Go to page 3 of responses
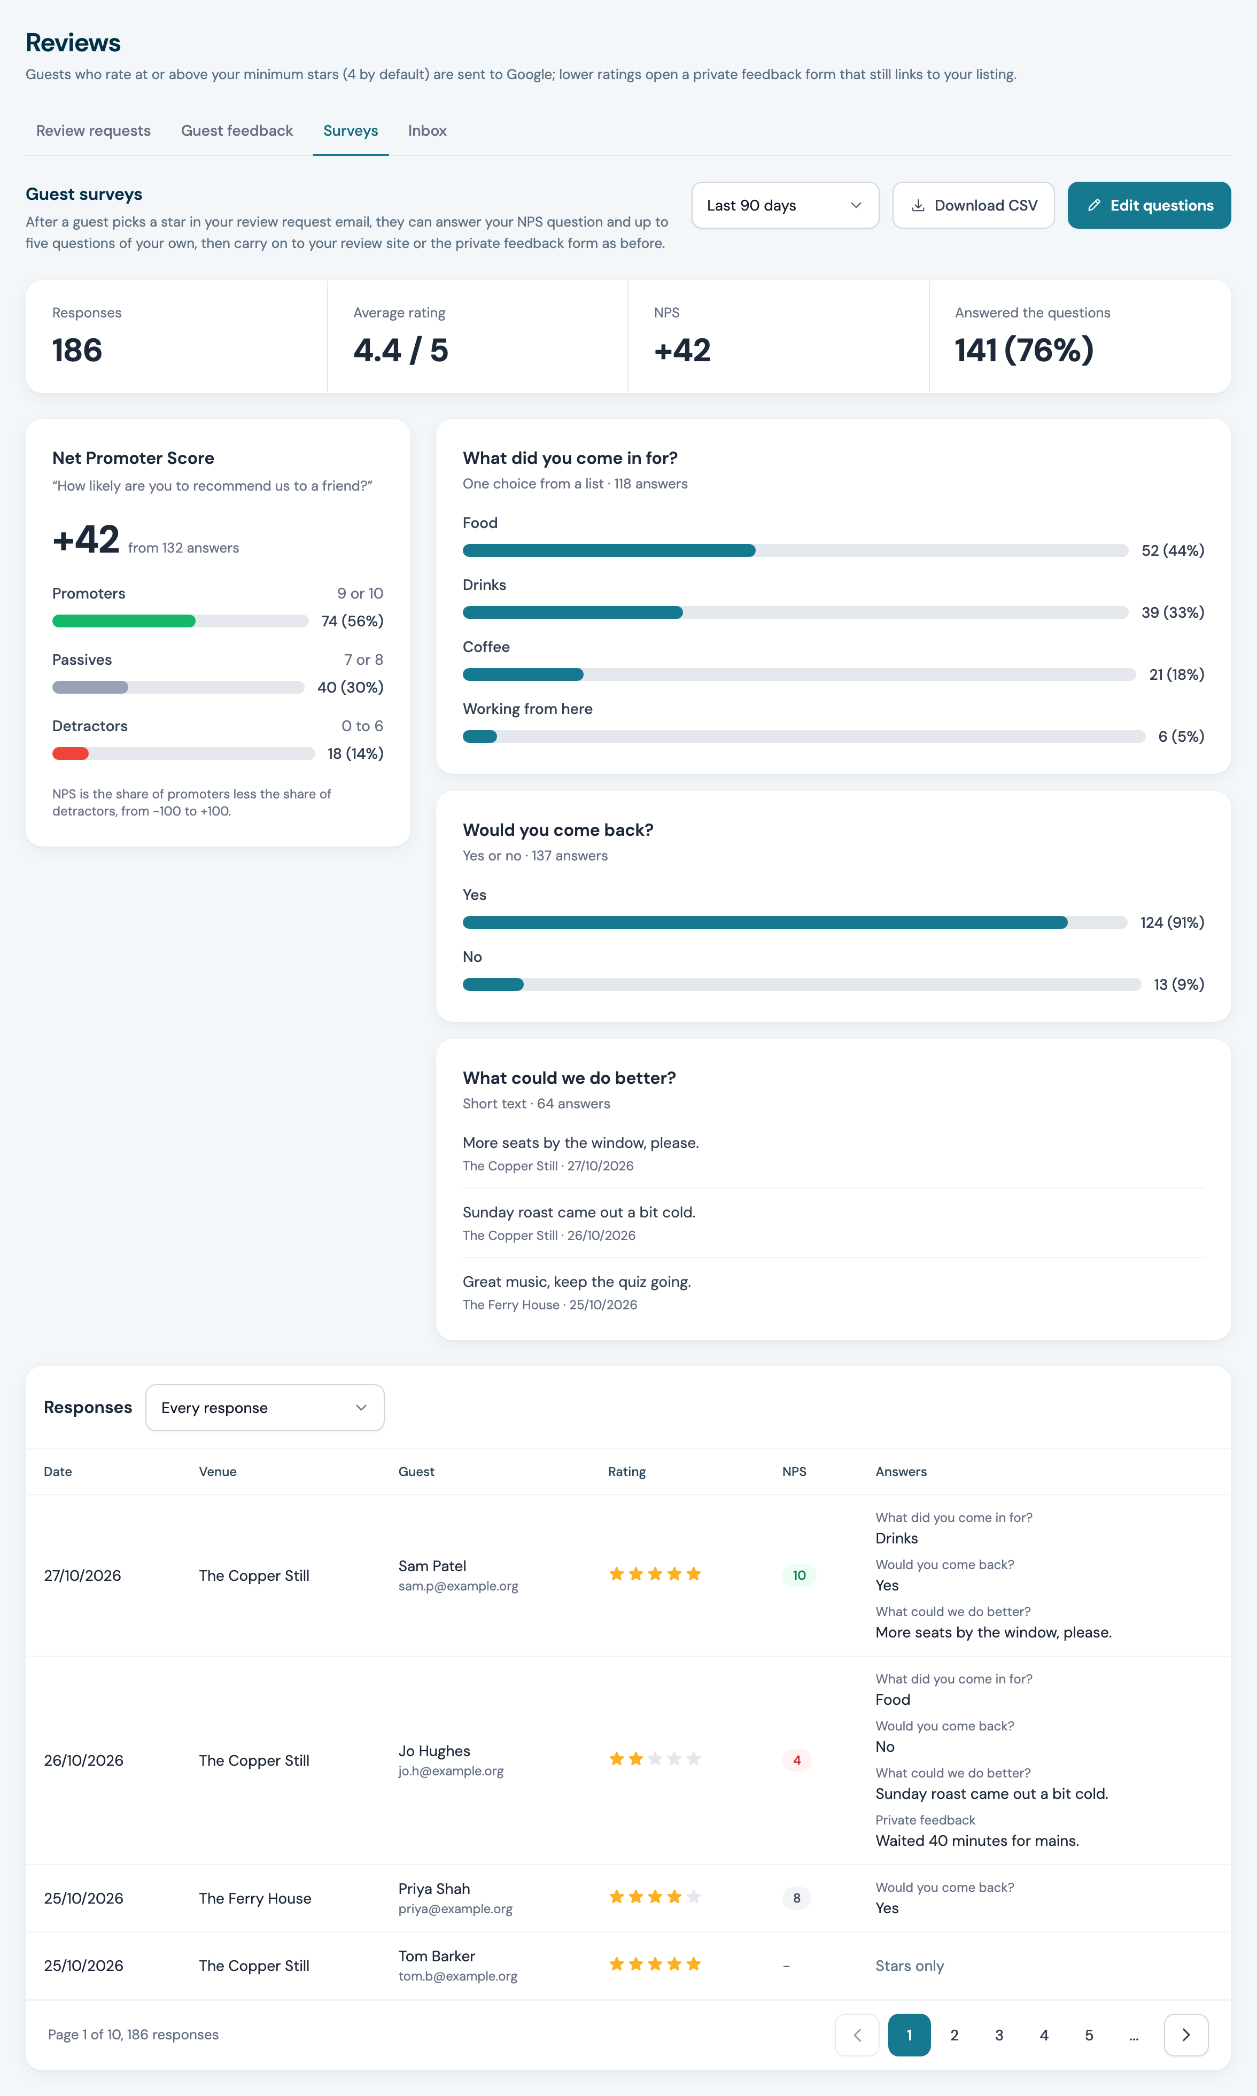The width and height of the screenshot is (1257, 2096). pyautogui.click(x=999, y=2034)
